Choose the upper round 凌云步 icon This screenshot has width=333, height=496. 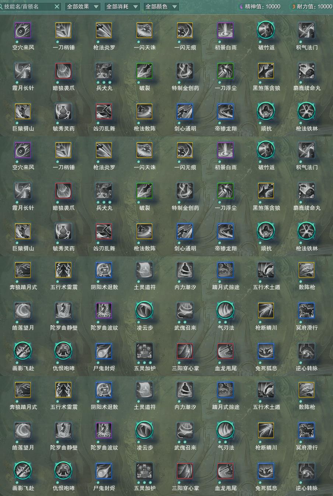pyautogui.click(x=144, y=311)
